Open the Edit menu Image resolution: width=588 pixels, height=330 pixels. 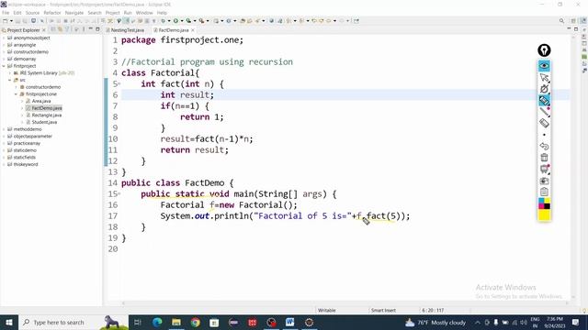(17, 13)
